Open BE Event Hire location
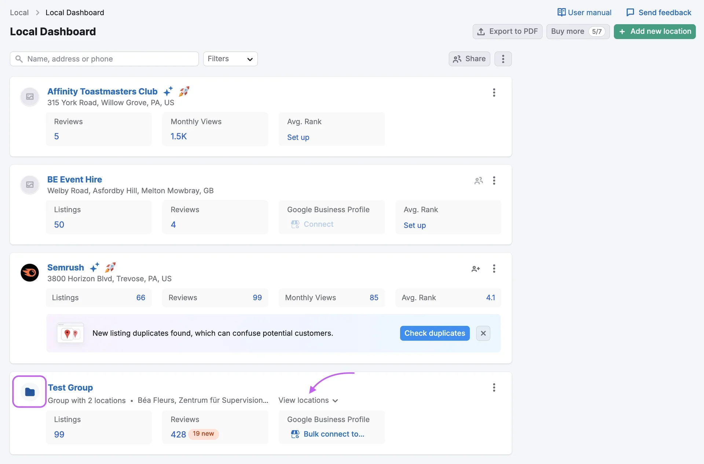The image size is (704, 464). [x=74, y=179]
